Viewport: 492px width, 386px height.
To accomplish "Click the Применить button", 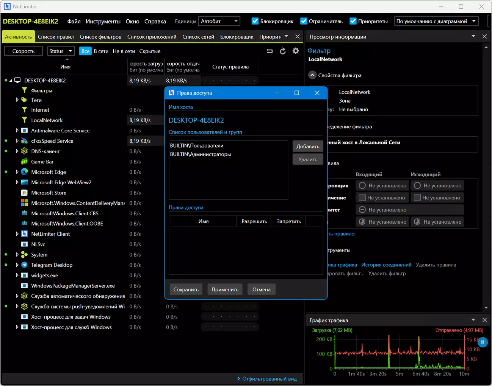I will click(225, 289).
